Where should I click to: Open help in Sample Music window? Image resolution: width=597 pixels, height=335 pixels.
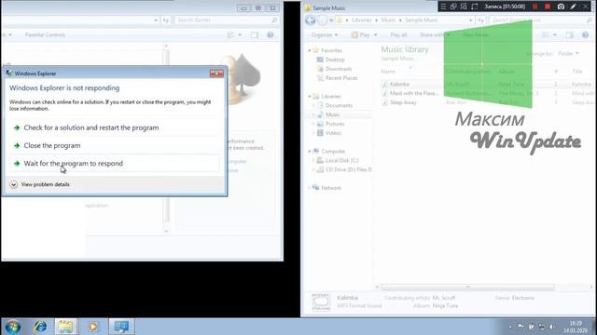tap(585, 35)
